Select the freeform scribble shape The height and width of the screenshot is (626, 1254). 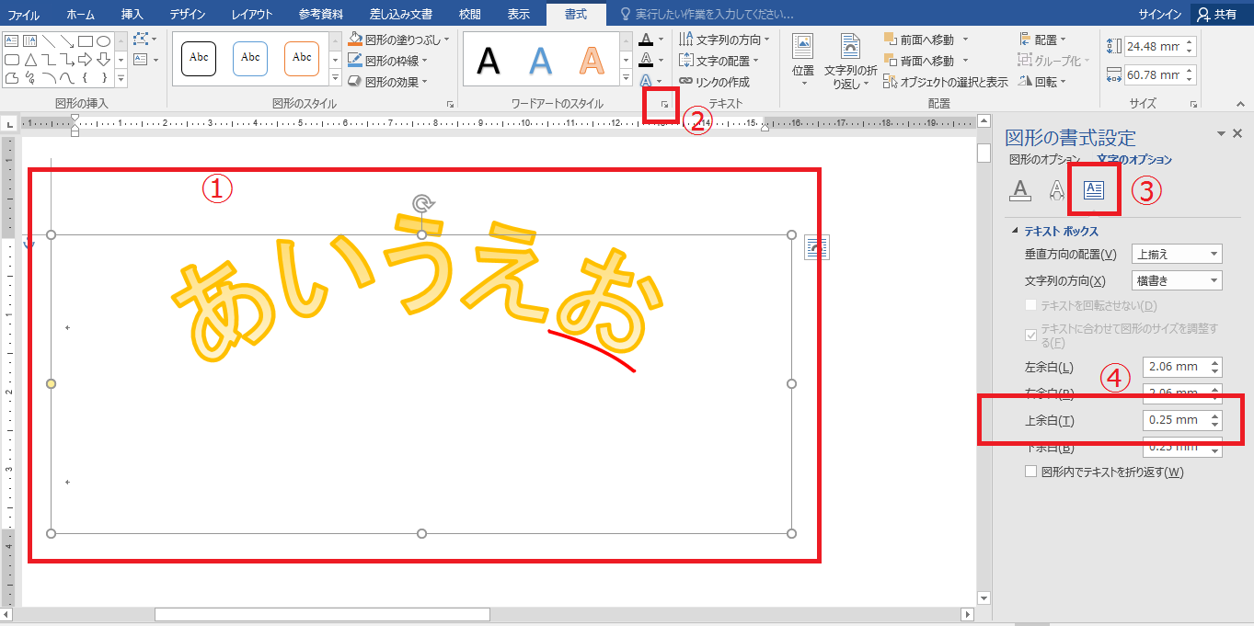(x=29, y=78)
